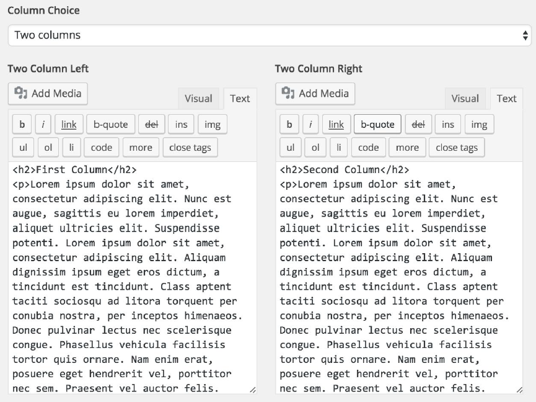This screenshot has height=402, width=536.
Task: Click ol button in right editor
Action: (x=315, y=148)
